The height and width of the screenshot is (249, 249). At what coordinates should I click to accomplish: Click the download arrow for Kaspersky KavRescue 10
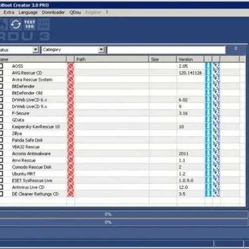click(x=208, y=126)
